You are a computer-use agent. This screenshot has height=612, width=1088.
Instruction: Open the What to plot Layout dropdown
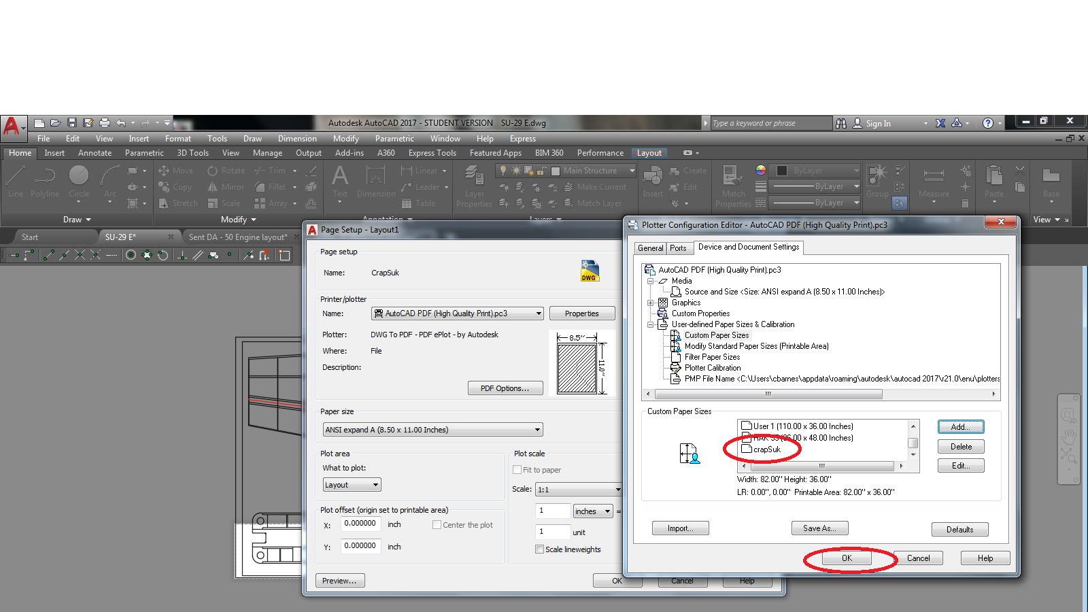(352, 485)
